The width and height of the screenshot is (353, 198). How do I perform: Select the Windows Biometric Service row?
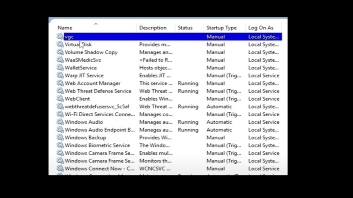coord(97,146)
